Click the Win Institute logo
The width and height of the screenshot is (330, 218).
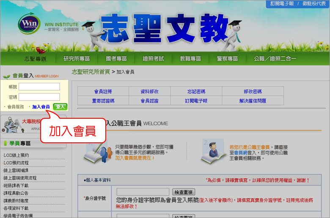[x=29, y=24]
